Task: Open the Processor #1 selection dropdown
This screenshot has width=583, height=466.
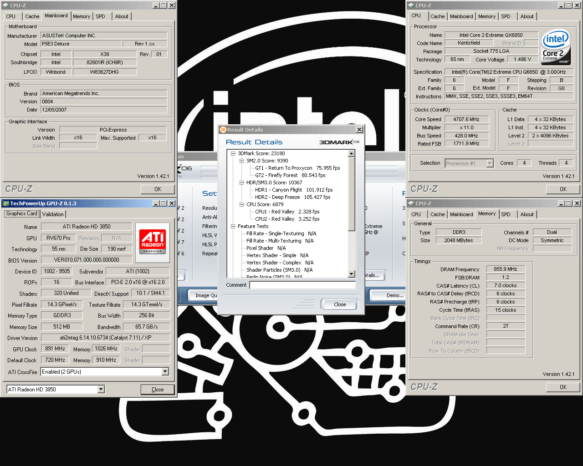Action: [490, 163]
